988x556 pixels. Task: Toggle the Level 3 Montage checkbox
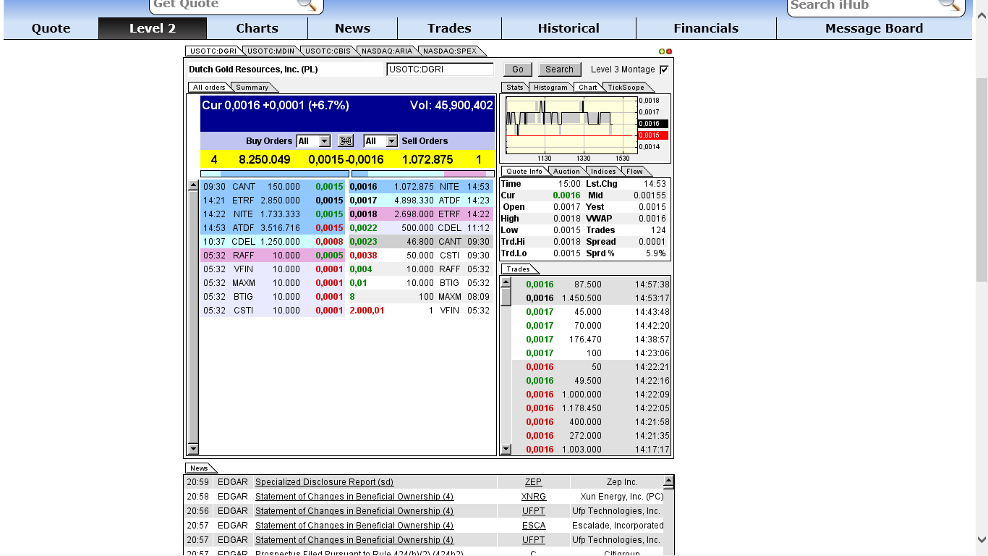click(x=663, y=69)
